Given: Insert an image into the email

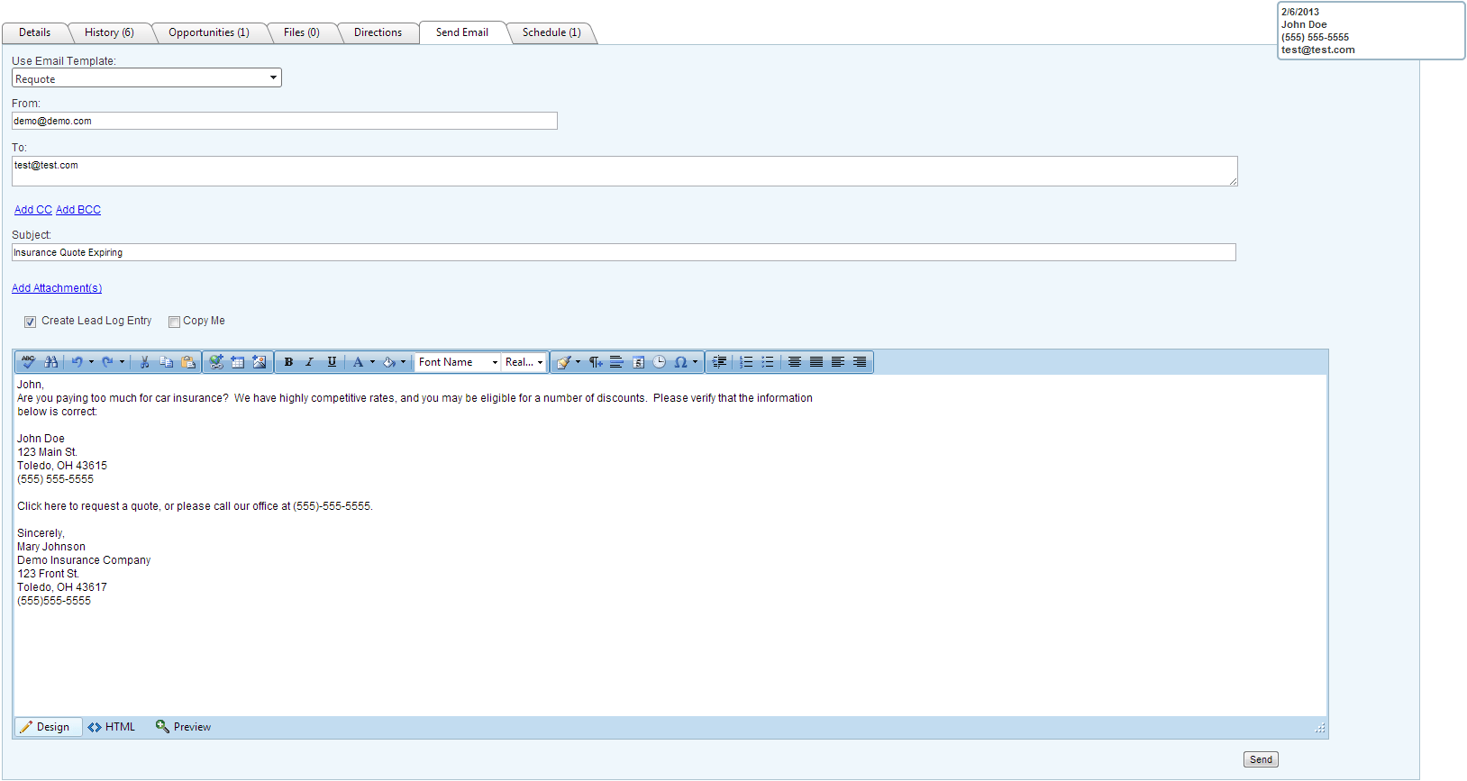Looking at the screenshot, I should pyautogui.click(x=260, y=362).
